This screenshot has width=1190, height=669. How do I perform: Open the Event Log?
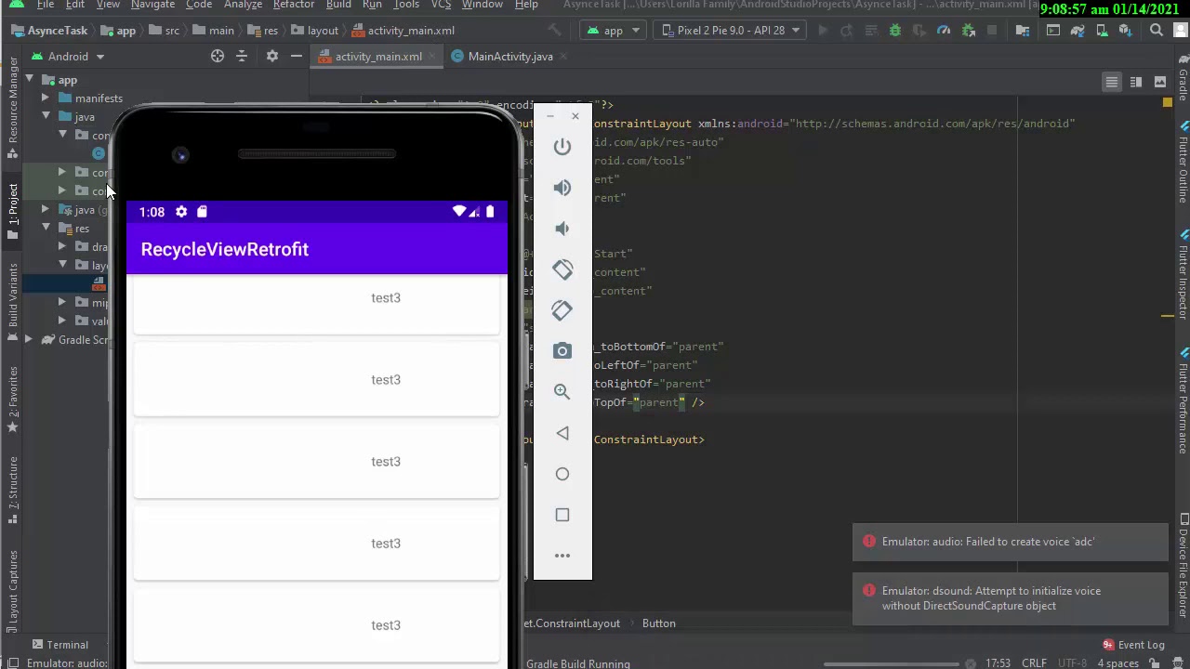(x=1133, y=645)
